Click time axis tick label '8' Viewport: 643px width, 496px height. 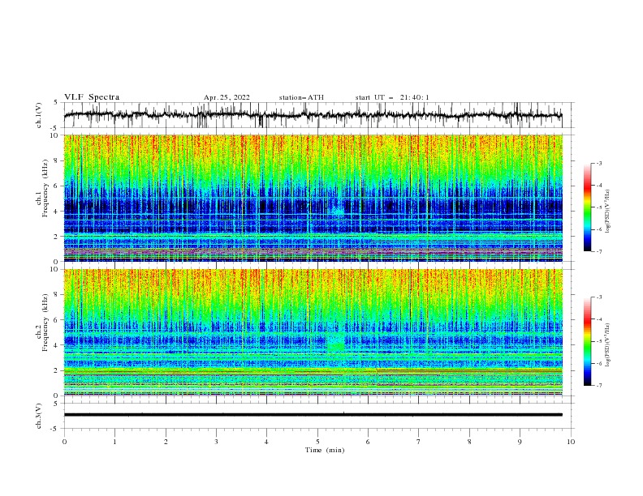tap(469, 442)
